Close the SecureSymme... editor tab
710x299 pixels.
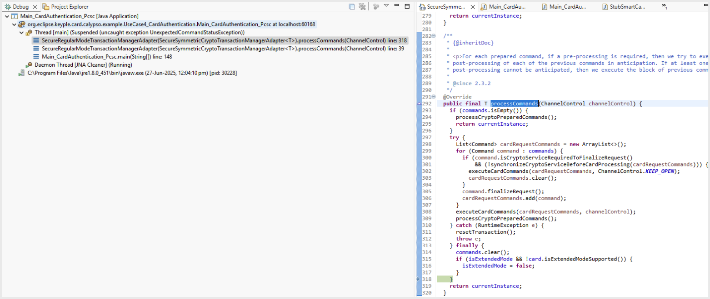(473, 7)
